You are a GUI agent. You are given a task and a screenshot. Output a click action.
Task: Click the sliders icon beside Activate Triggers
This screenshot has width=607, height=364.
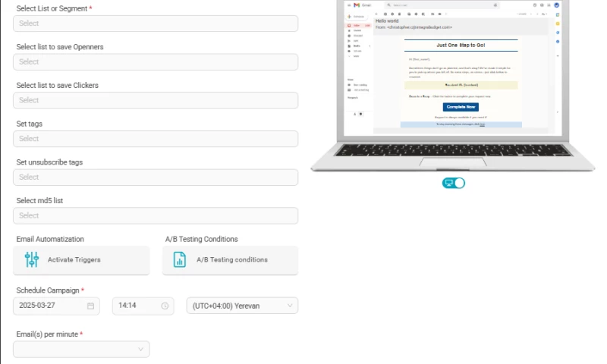point(32,259)
